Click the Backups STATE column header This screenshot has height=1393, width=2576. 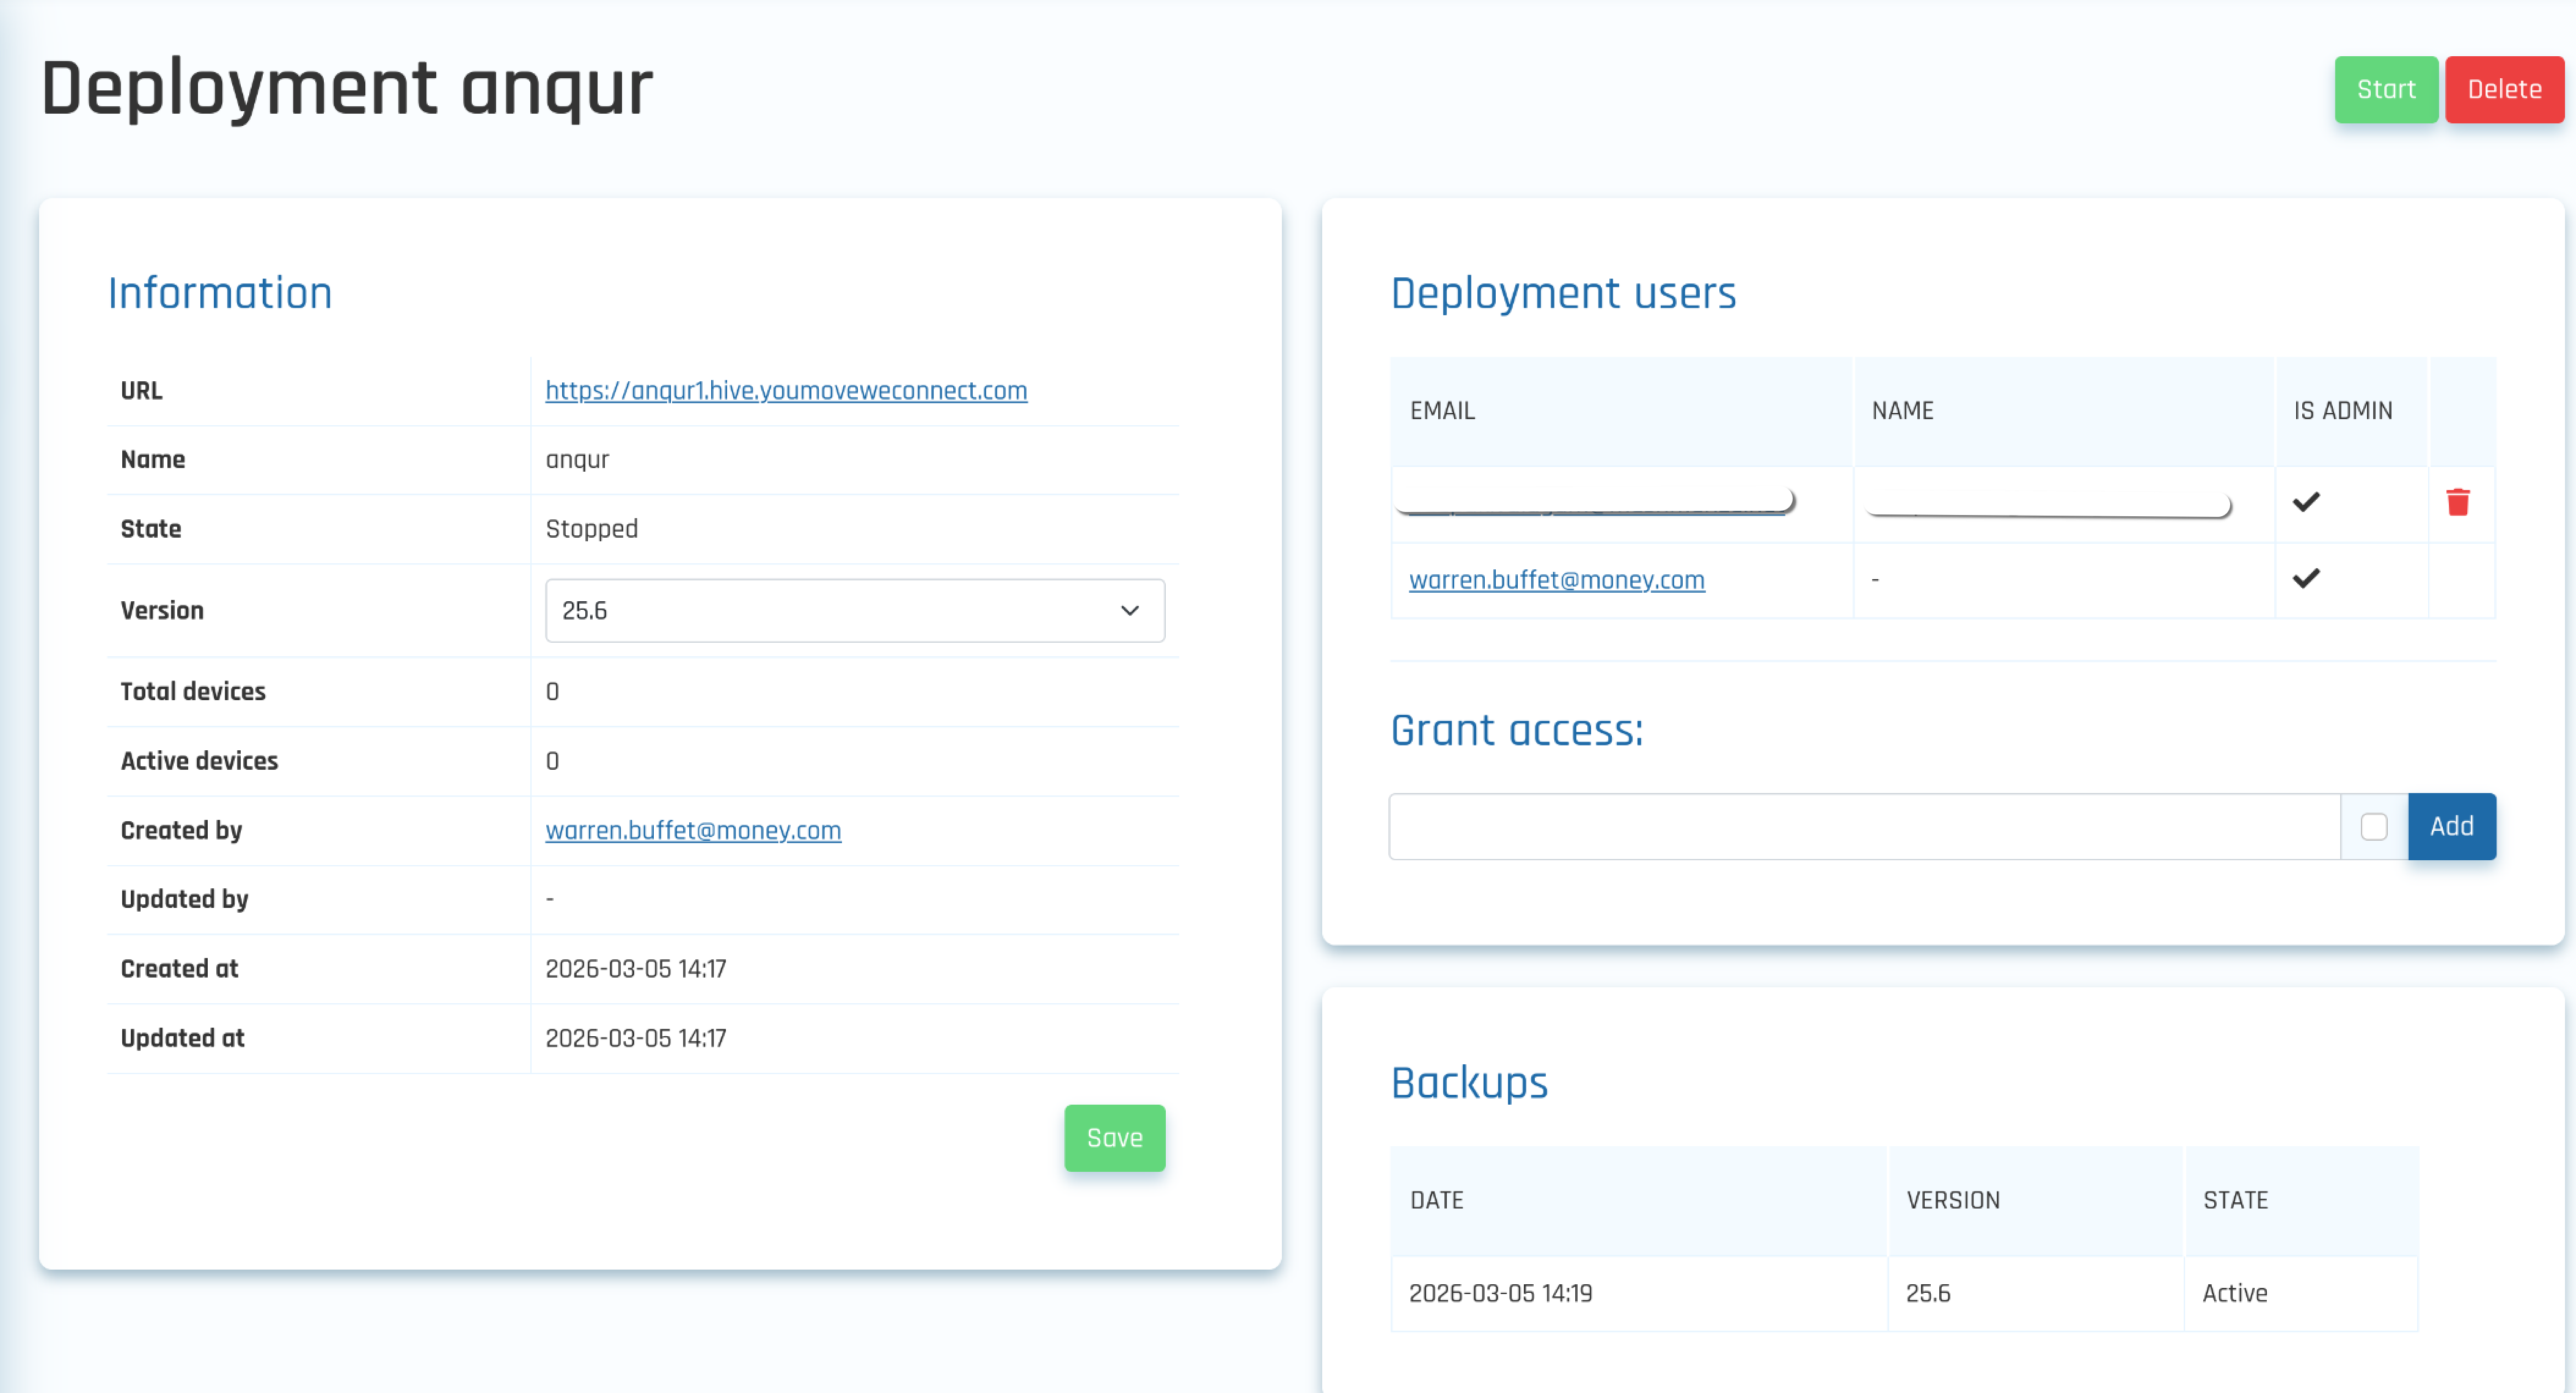pyautogui.click(x=2235, y=1200)
